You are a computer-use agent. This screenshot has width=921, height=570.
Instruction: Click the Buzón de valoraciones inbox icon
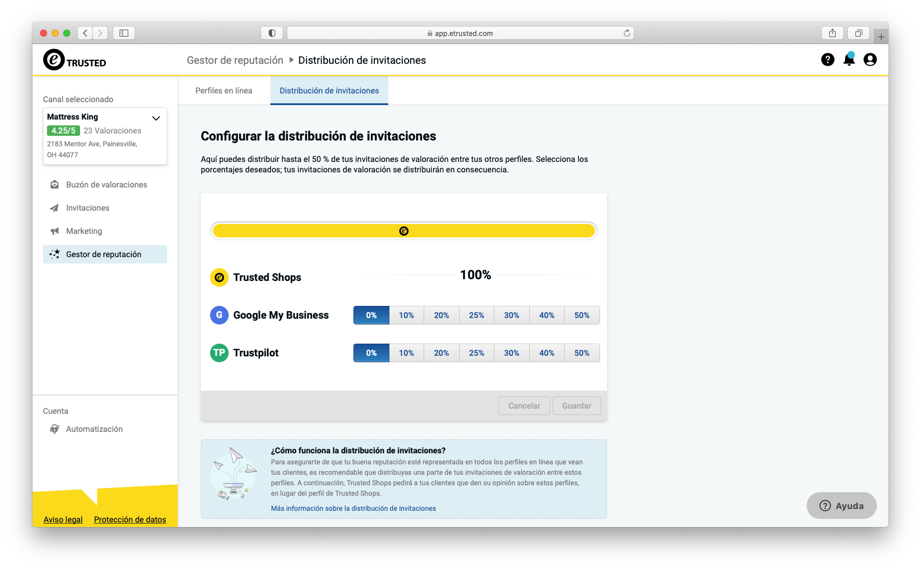point(55,185)
